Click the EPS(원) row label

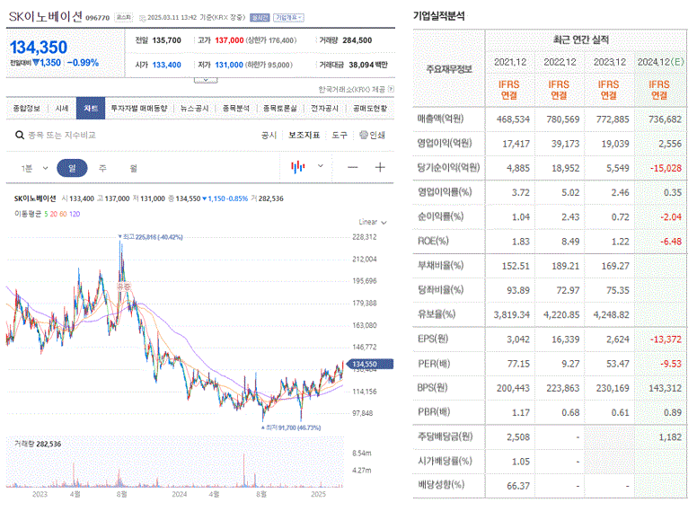click(x=433, y=339)
